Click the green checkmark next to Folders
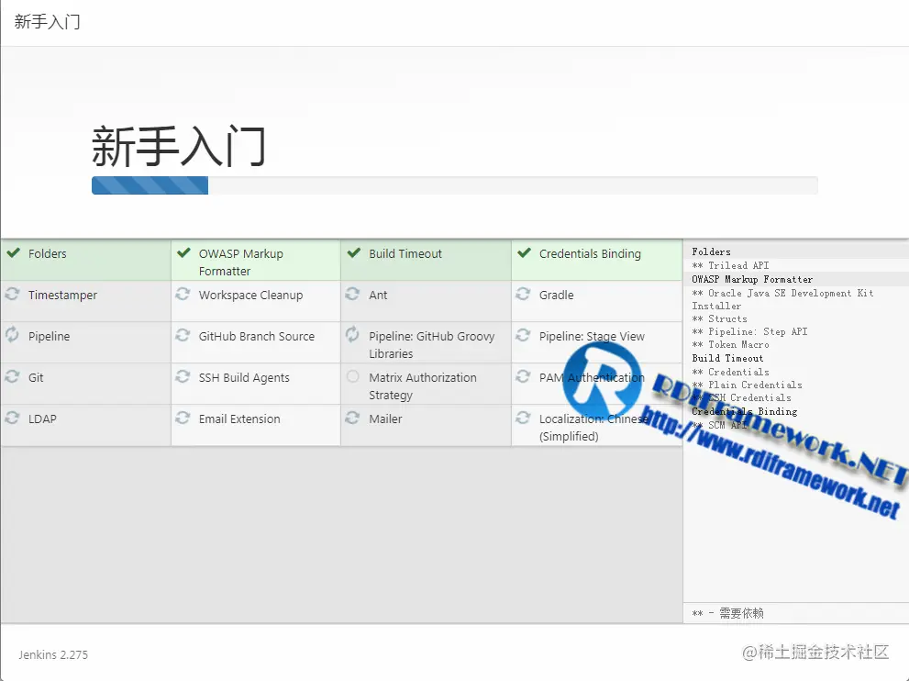 coord(14,253)
